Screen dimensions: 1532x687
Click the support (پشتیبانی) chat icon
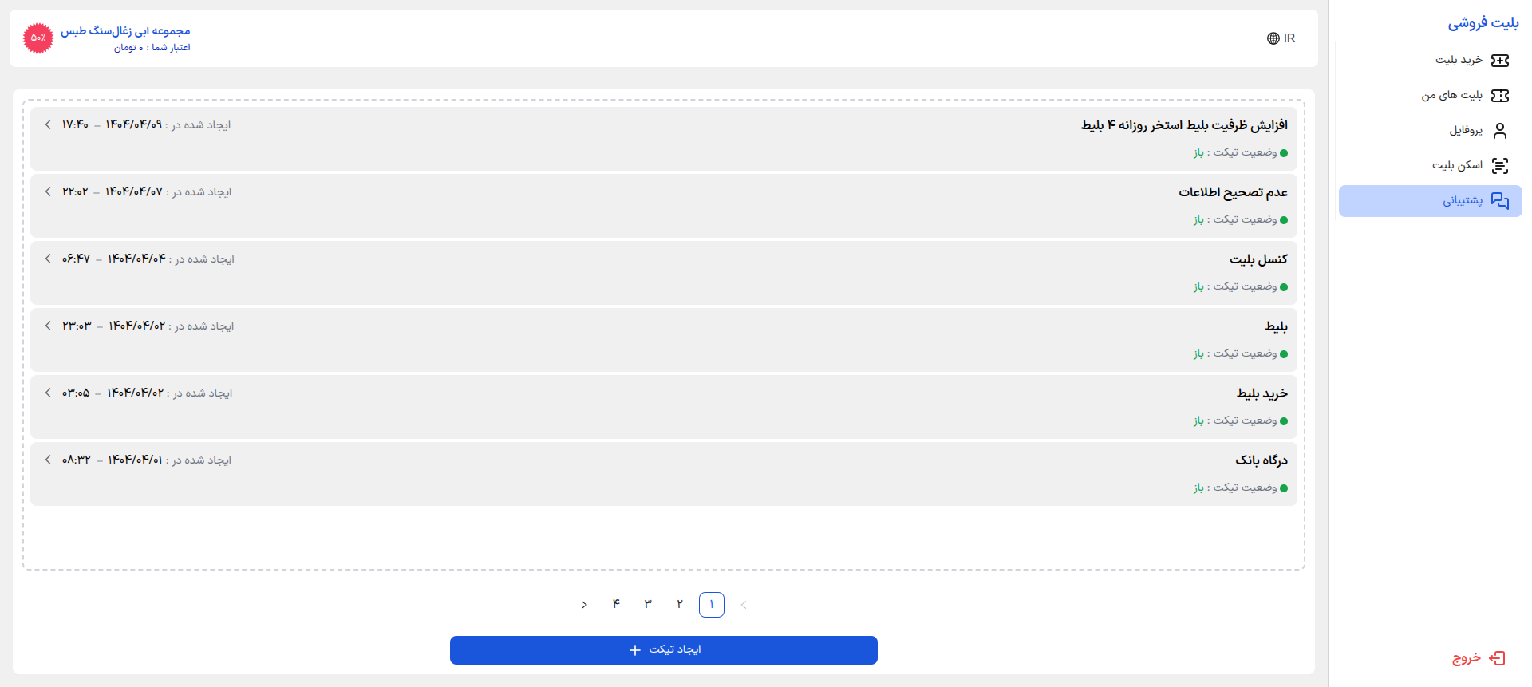(x=1500, y=201)
